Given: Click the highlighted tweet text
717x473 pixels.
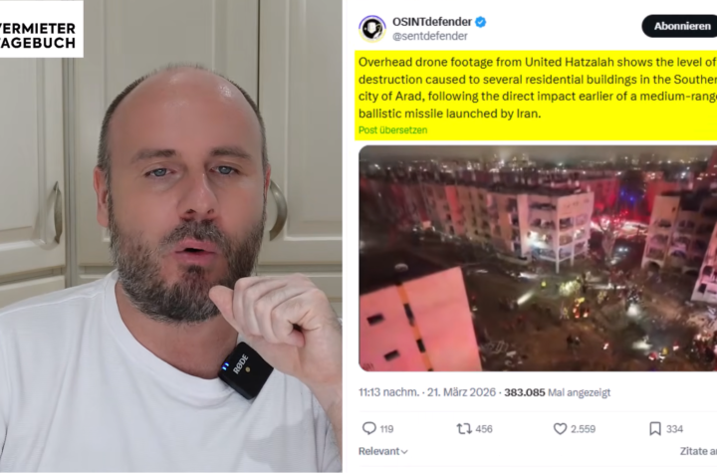Looking at the screenshot, I should (538, 88).
